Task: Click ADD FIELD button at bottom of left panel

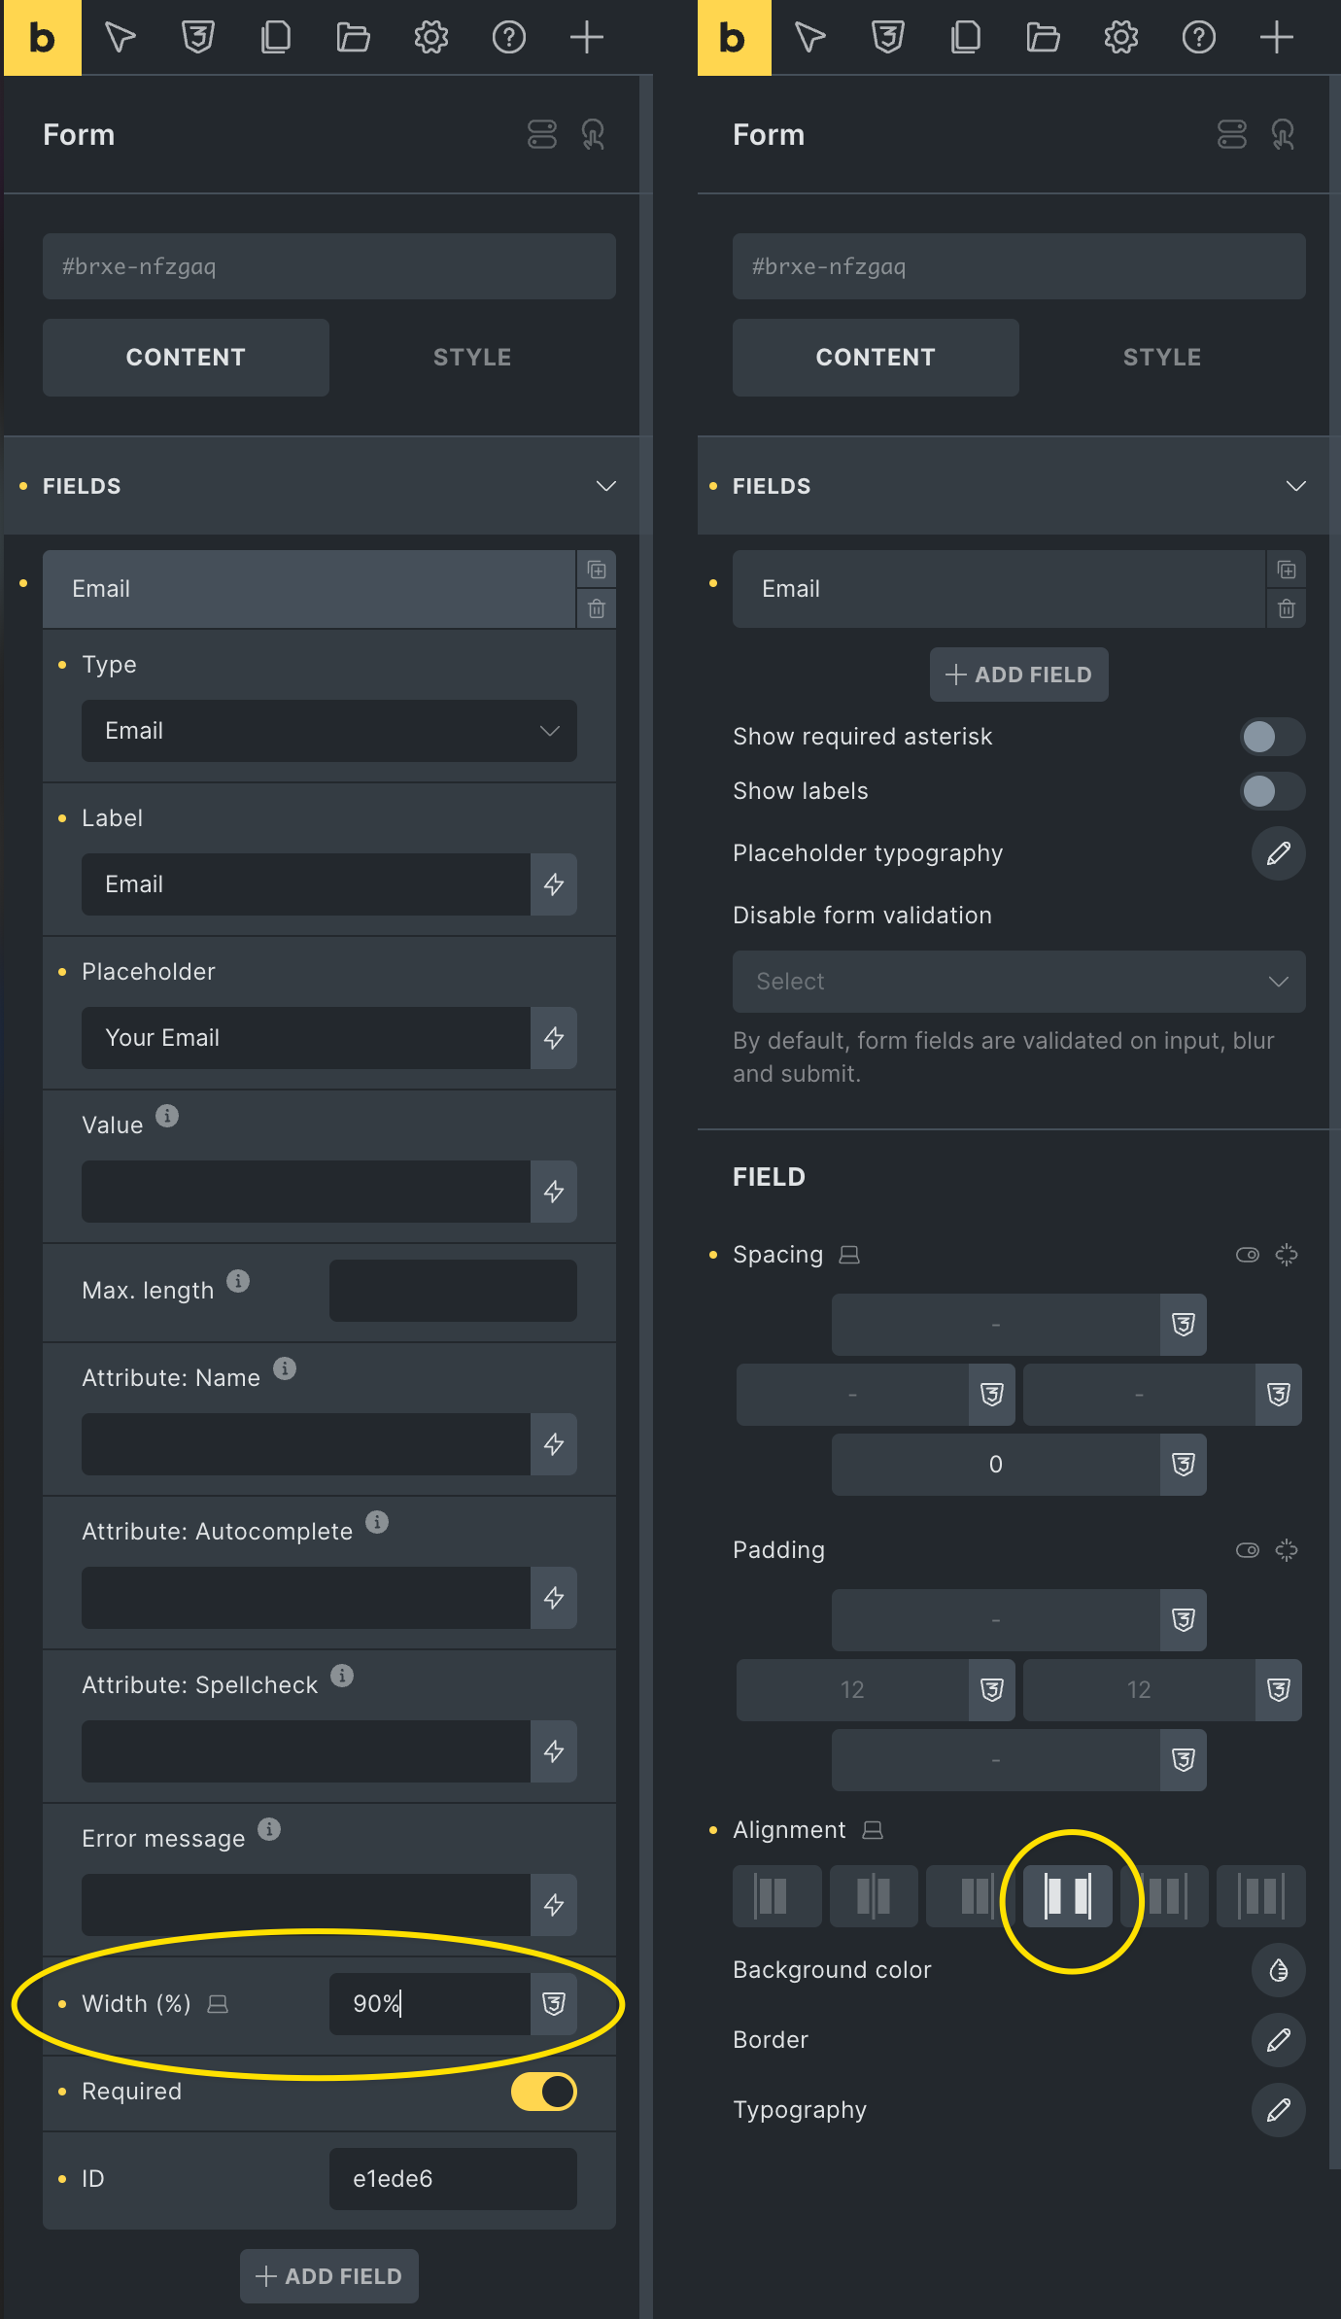Action: pos(329,2276)
